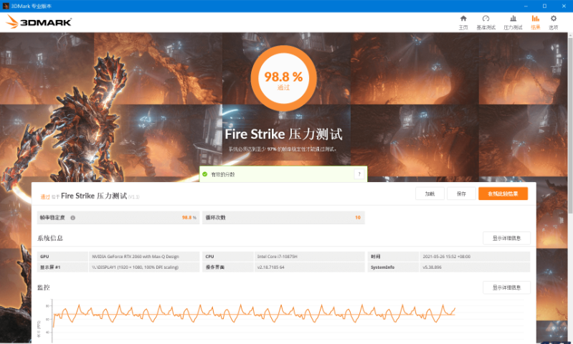Click the 循环次数 label
The width and height of the screenshot is (573, 344).
[x=215, y=218]
